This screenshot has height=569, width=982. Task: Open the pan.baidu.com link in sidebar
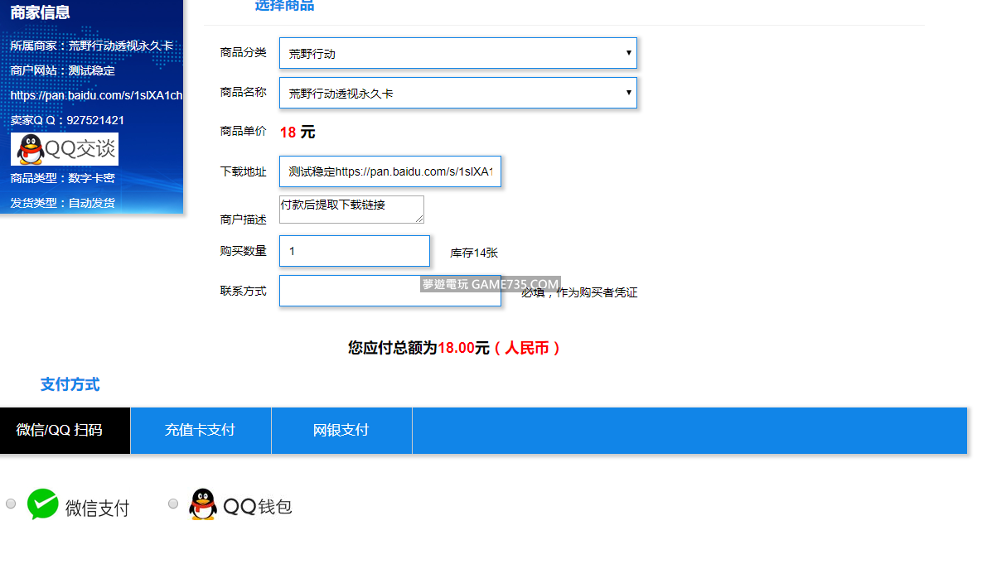pyautogui.click(x=95, y=95)
